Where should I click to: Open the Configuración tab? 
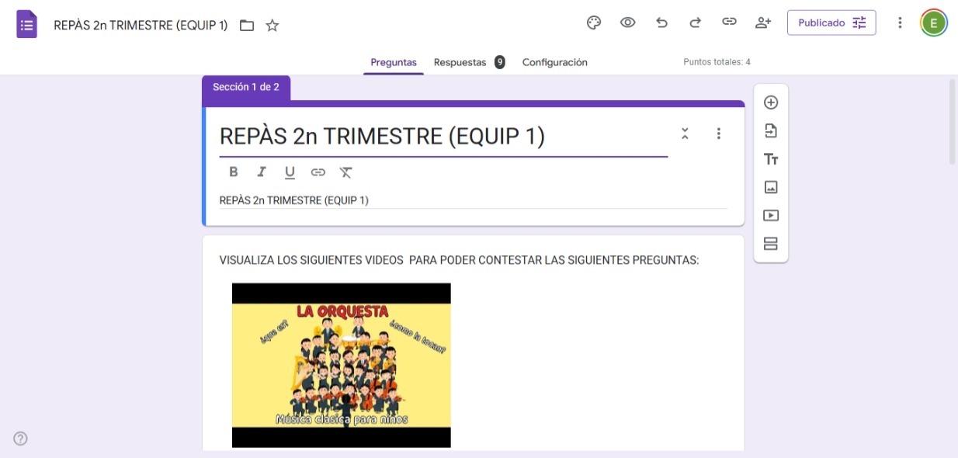tap(556, 62)
